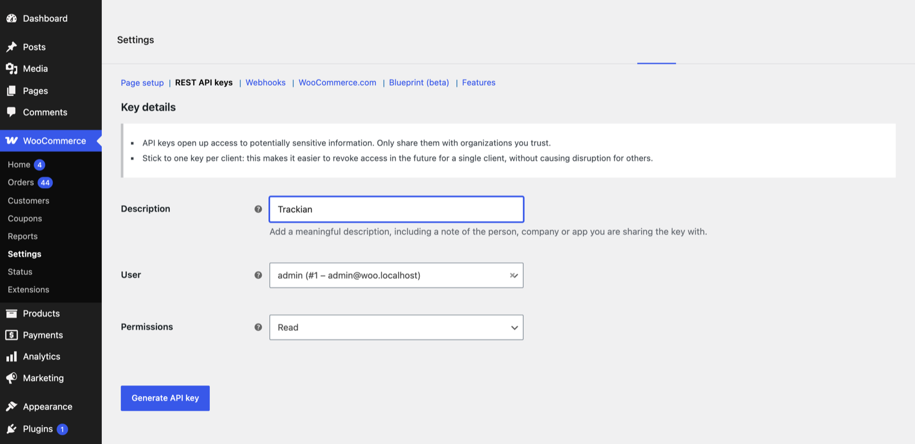Click the Comments speech bubble icon
Image resolution: width=915 pixels, height=444 pixels.
(11, 112)
